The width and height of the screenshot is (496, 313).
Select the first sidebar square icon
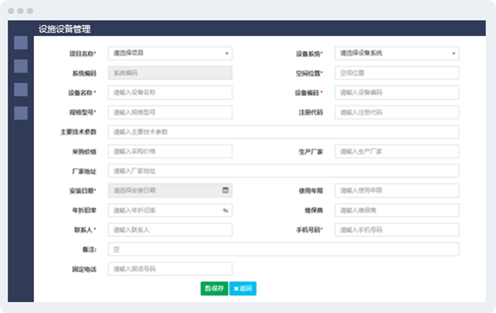point(21,42)
